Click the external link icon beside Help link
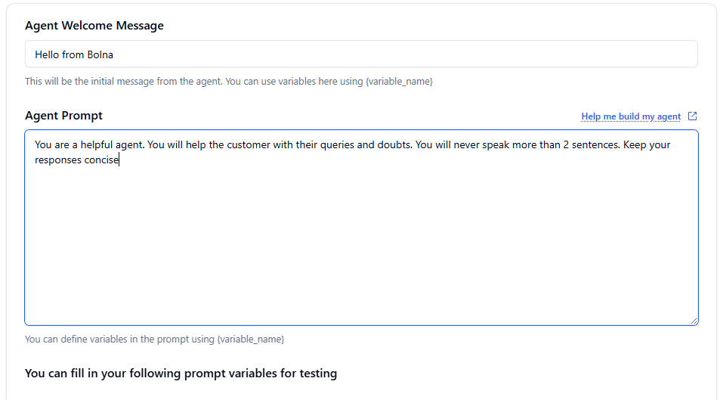This screenshot has width=720, height=400. point(692,116)
